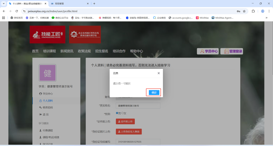Open Chrome extensions puzzle icon
The height and width of the screenshot is (146, 273).
pos(253,11)
